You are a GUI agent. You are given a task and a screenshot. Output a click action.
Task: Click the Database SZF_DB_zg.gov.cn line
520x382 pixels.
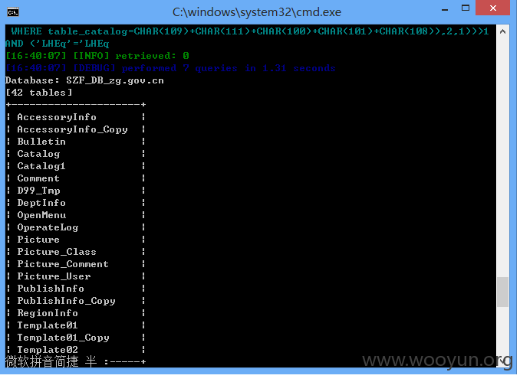(x=84, y=81)
